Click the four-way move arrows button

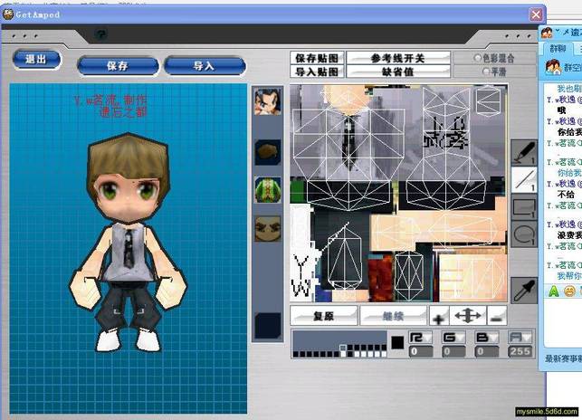click(x=467, y=317)
